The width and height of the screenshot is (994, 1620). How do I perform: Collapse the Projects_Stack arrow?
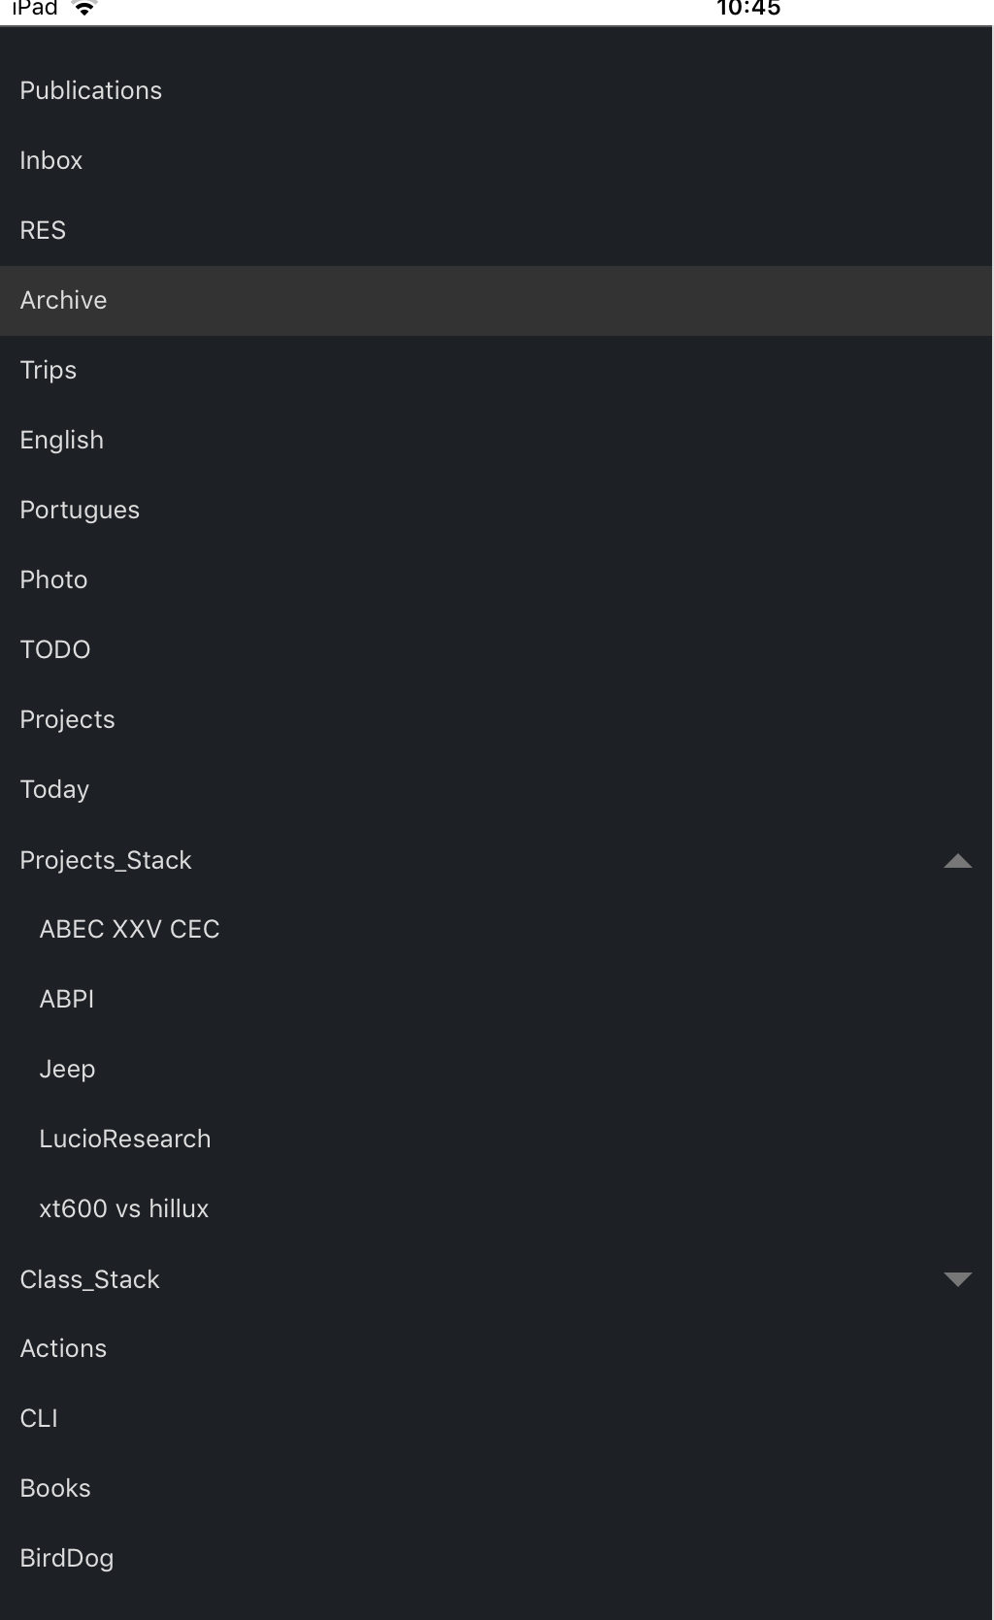point(957,861)
